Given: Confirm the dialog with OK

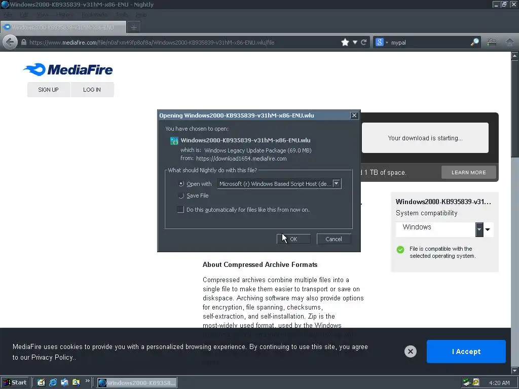Looking at the screenshot, I should click(x=293, y=239).
